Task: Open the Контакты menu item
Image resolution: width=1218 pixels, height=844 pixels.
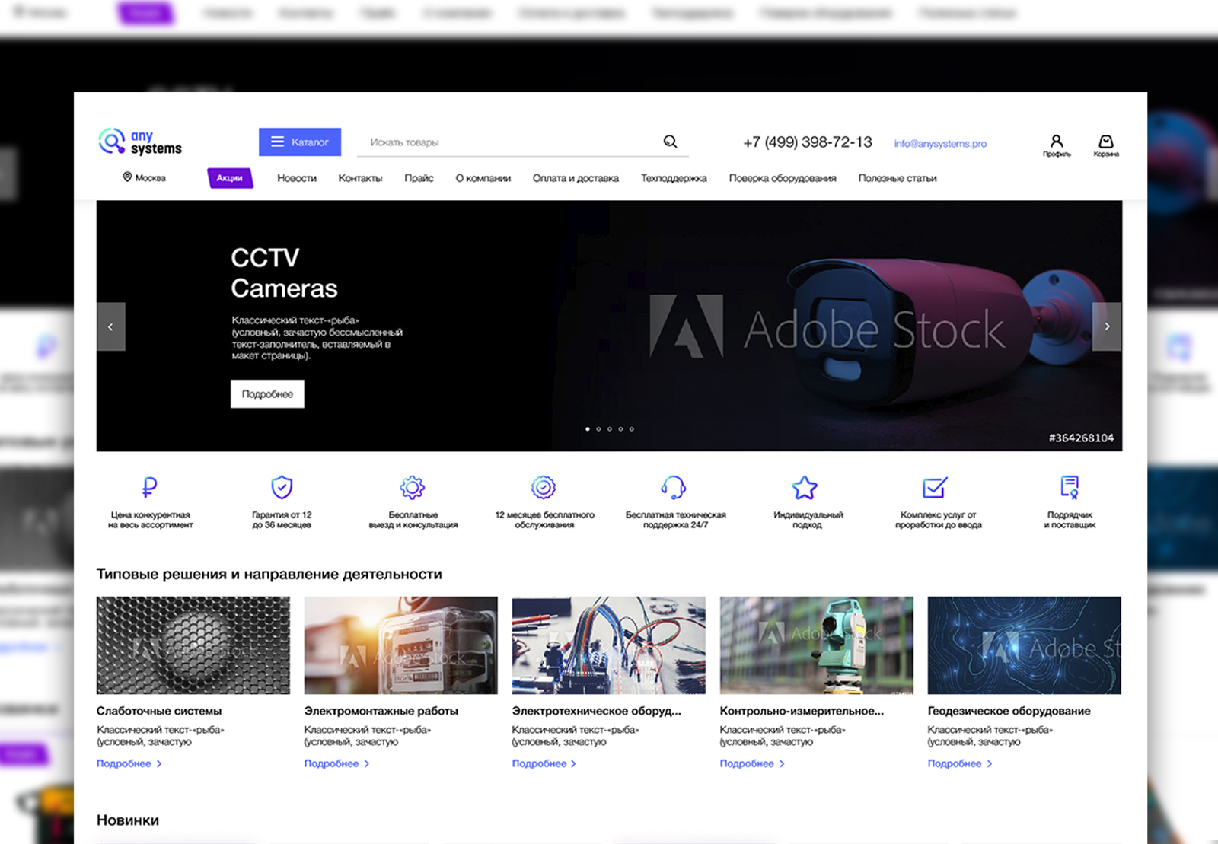Action: [360, 178]
